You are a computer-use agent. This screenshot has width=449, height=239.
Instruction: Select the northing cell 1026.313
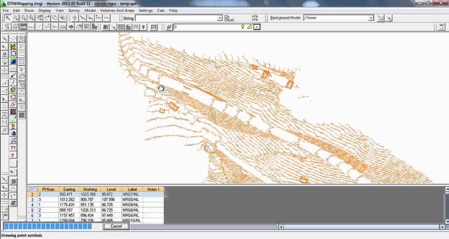(90, 210)
